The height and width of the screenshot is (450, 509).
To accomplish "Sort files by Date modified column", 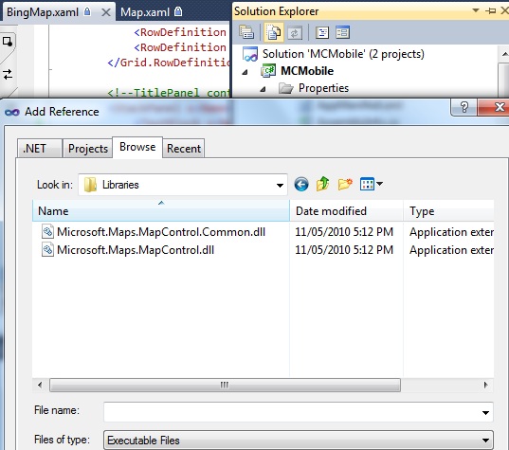I will tap(346, 211).
